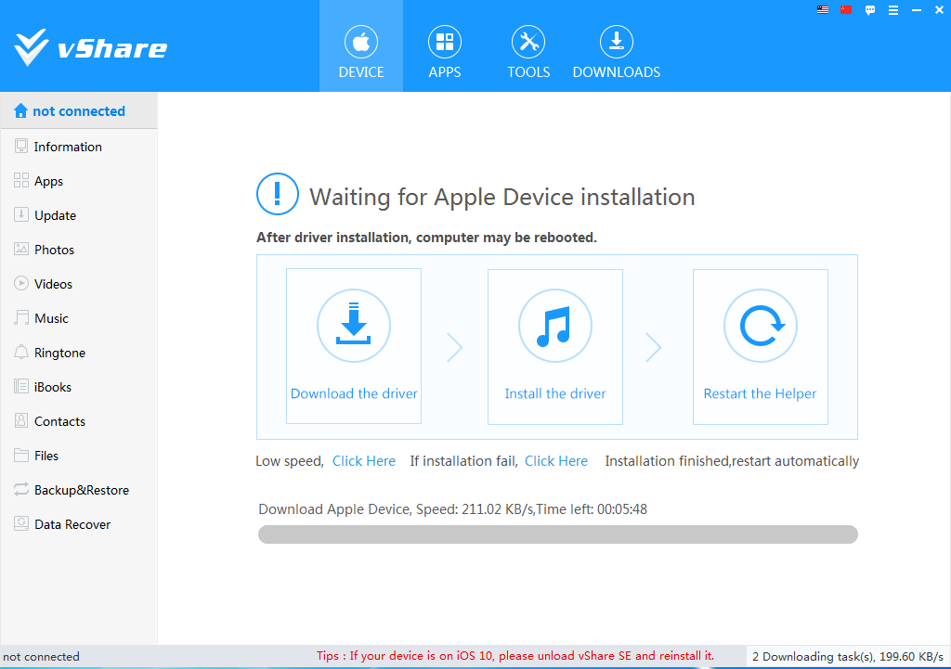
Task: Click the Restart the Helper refresh icon
Action: pyautogui.click(x=760, y=326)
